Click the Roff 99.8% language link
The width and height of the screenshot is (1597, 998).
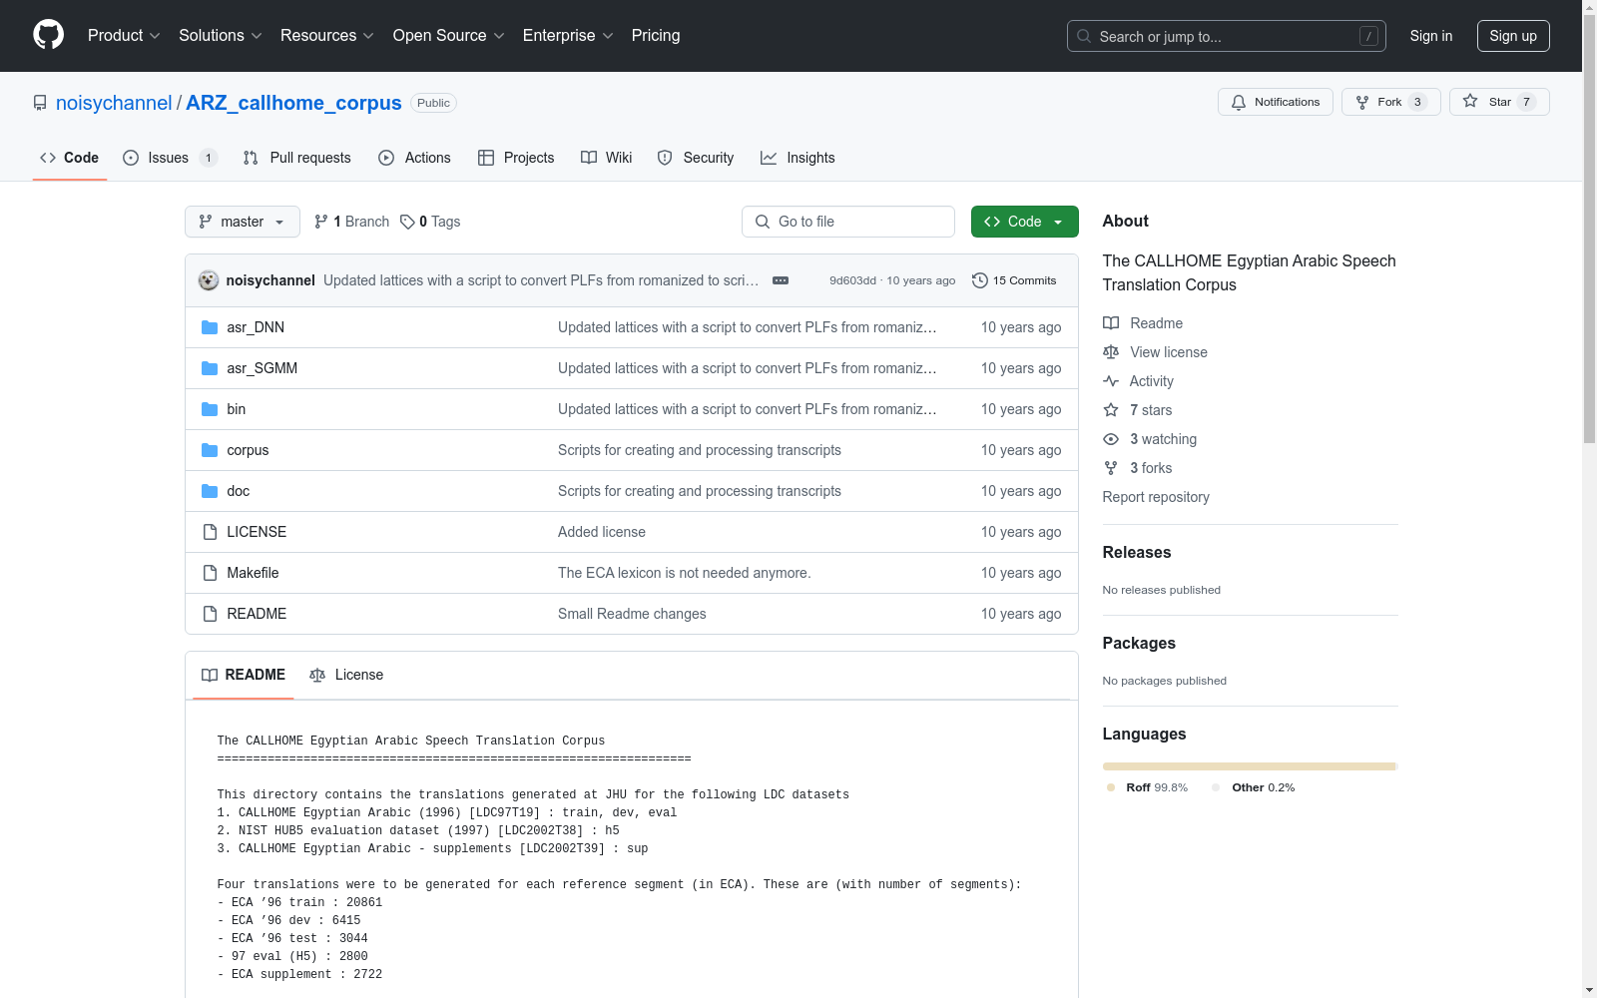[x=1148, y=787]
